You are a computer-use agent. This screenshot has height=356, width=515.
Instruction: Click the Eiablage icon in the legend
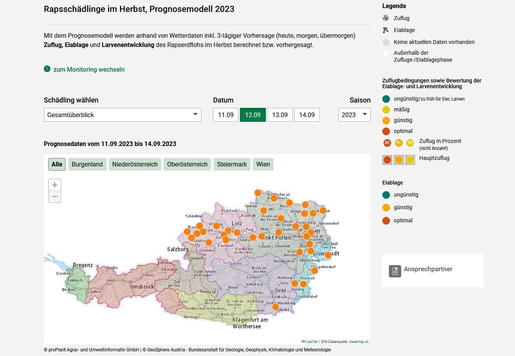tap(386, 30)
